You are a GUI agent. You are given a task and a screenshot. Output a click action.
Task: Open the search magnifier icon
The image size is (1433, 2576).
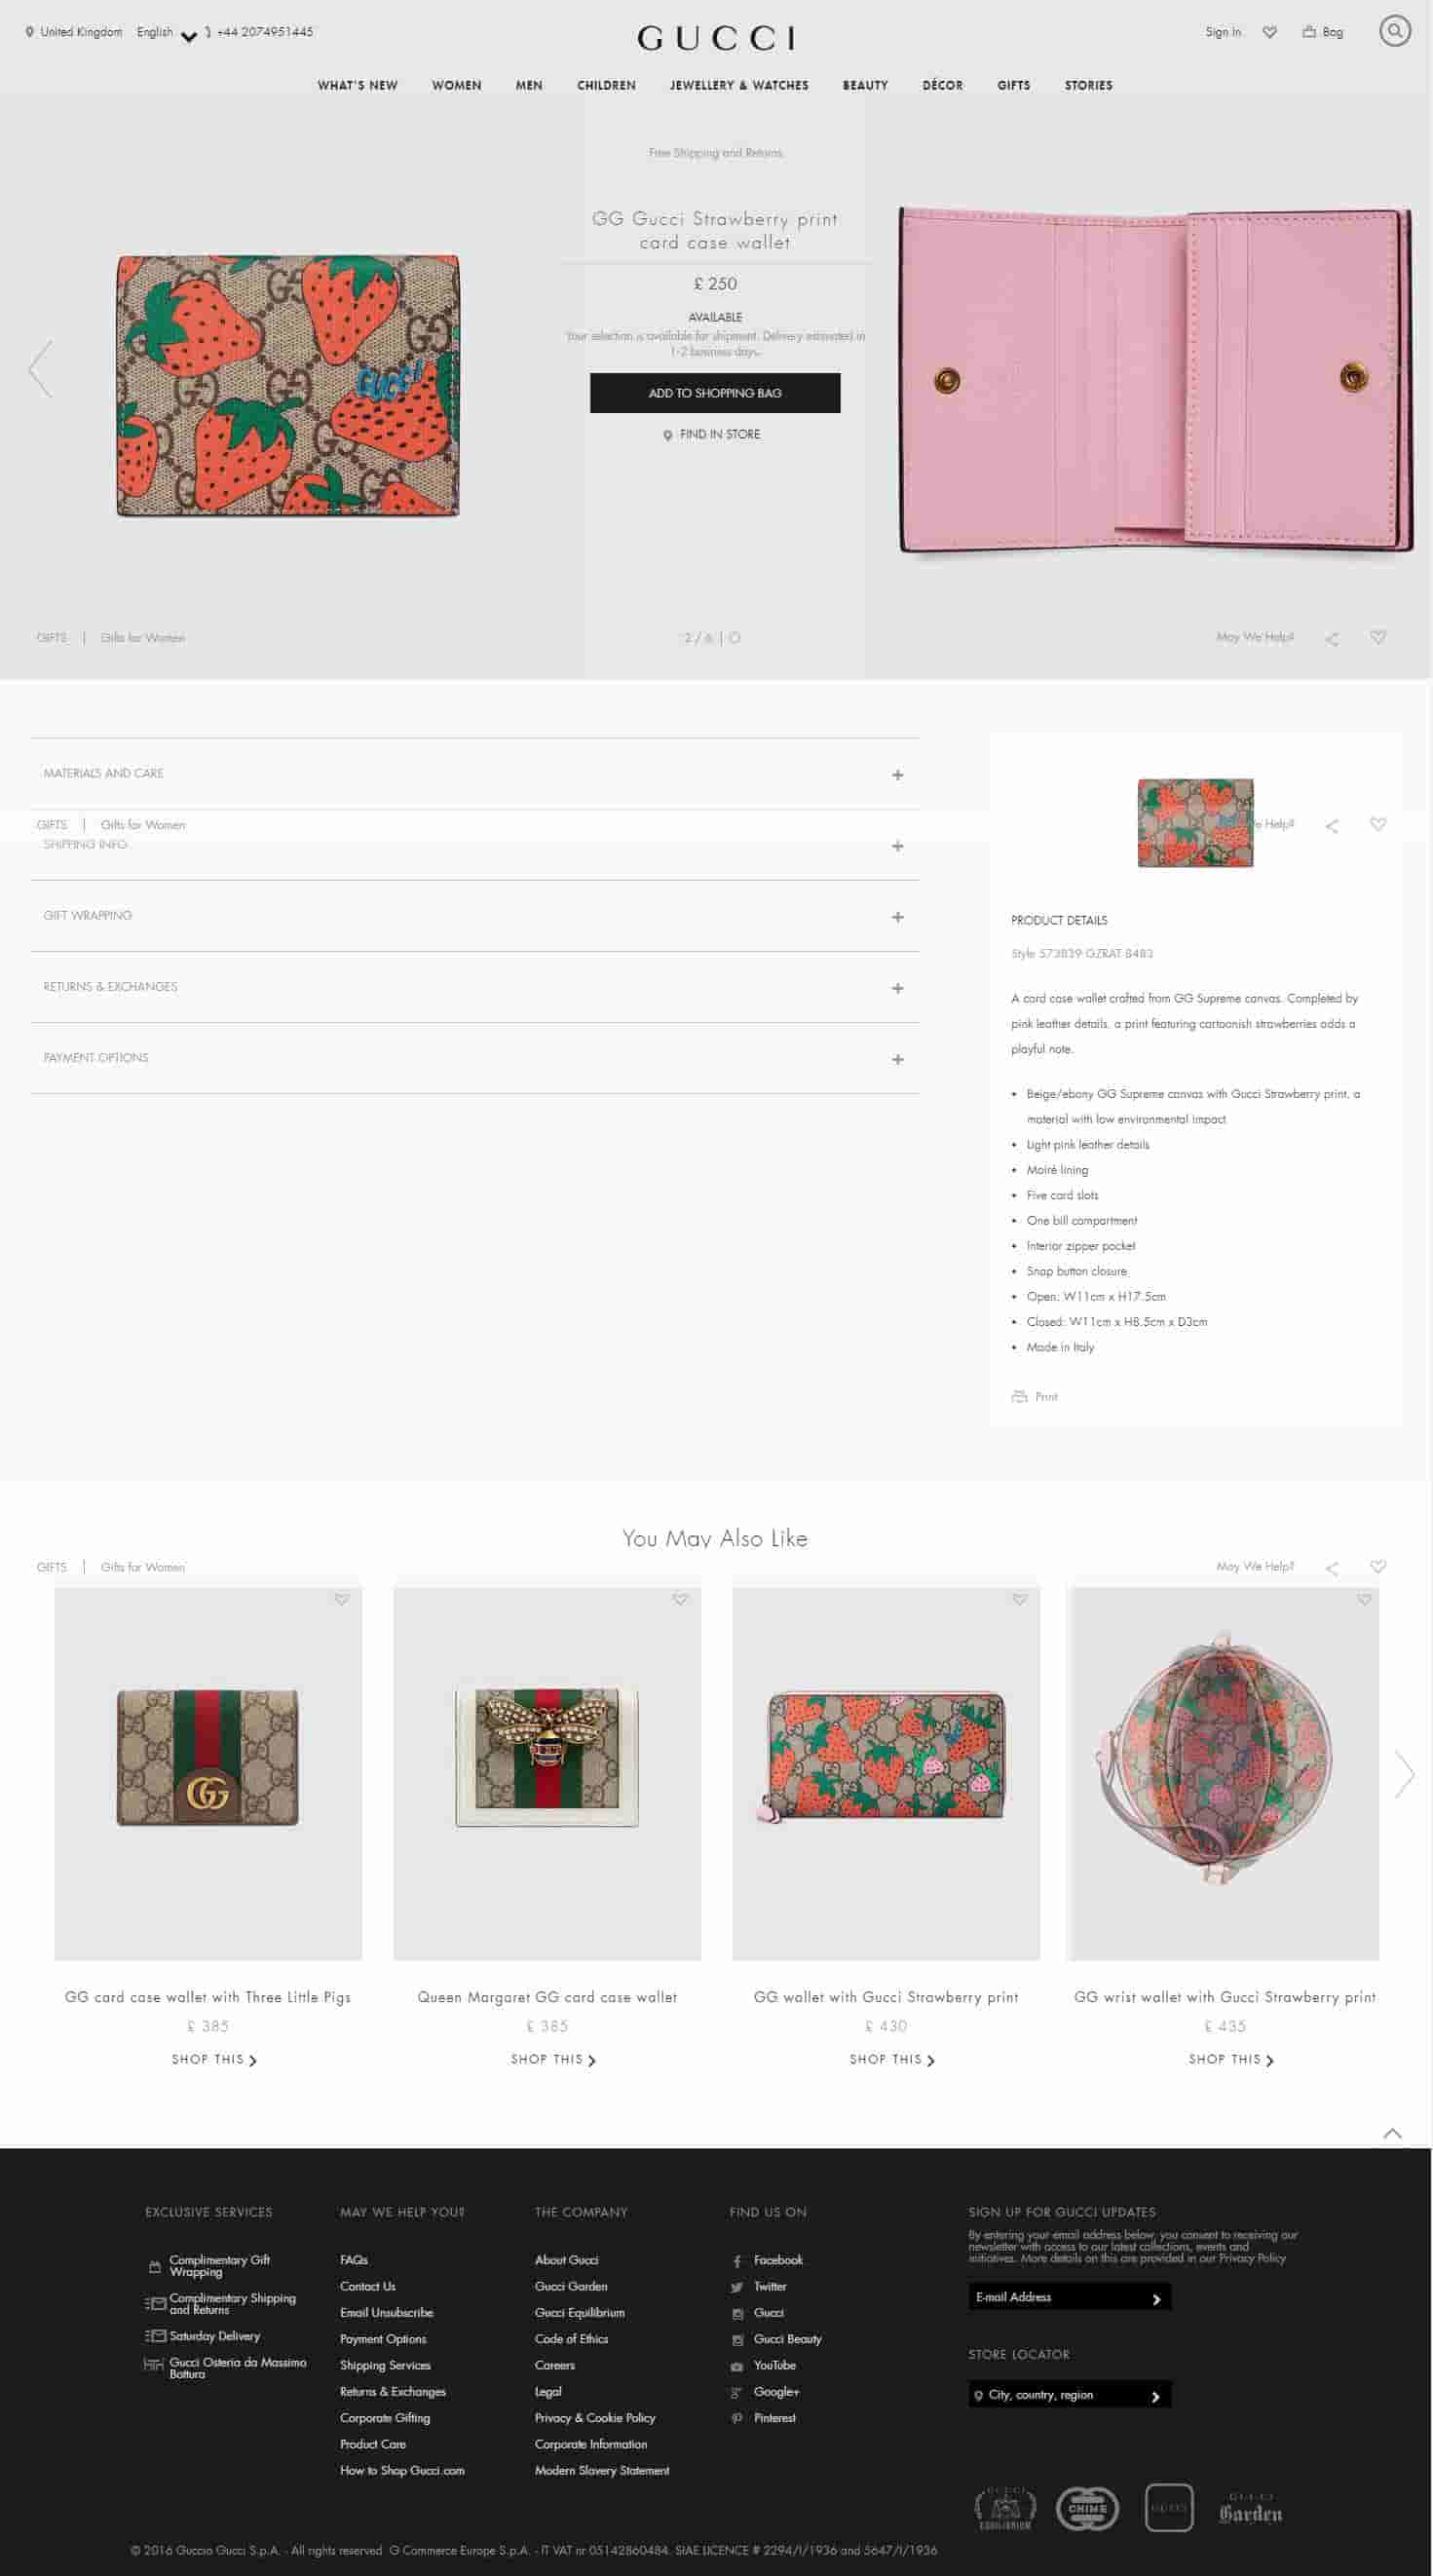point(1394,31)
